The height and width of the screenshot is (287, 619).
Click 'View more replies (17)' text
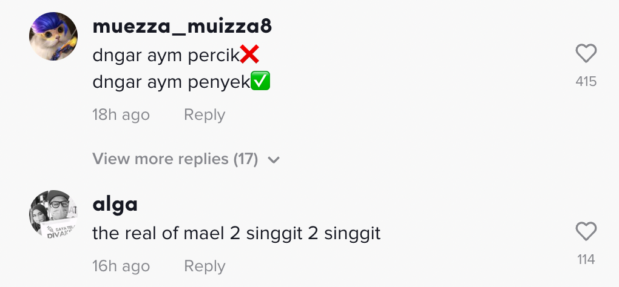tap(175, 159)
